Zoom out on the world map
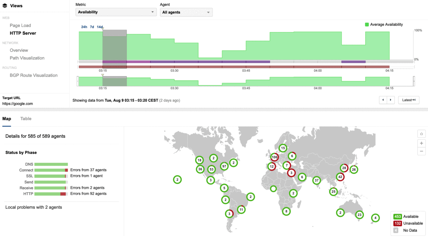428x238 pixels. point(421,151)
